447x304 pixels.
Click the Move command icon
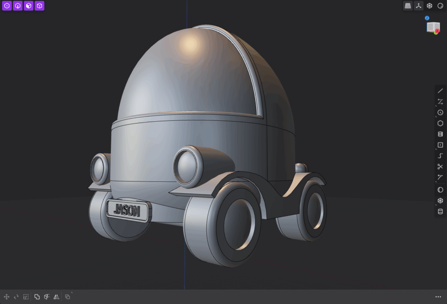coord(7,297)
